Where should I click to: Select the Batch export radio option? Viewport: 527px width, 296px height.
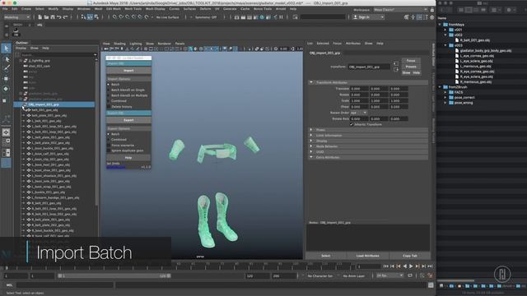click(109, 134)
